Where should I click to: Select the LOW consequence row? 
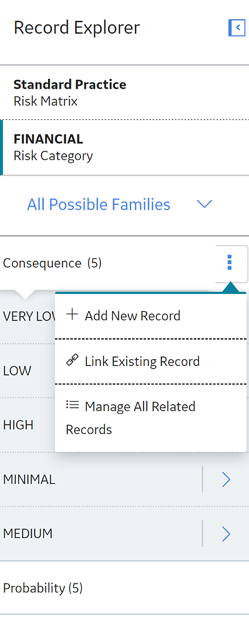pyautogui.click(x=27, y=371)
